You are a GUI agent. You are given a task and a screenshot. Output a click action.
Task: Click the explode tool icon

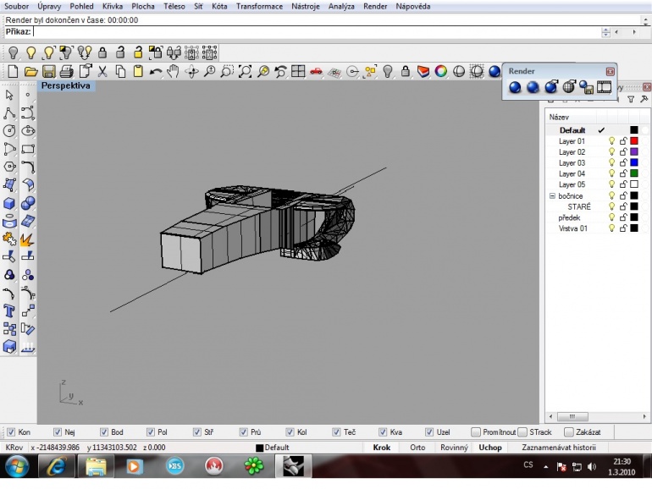click(x=27, y=239)
